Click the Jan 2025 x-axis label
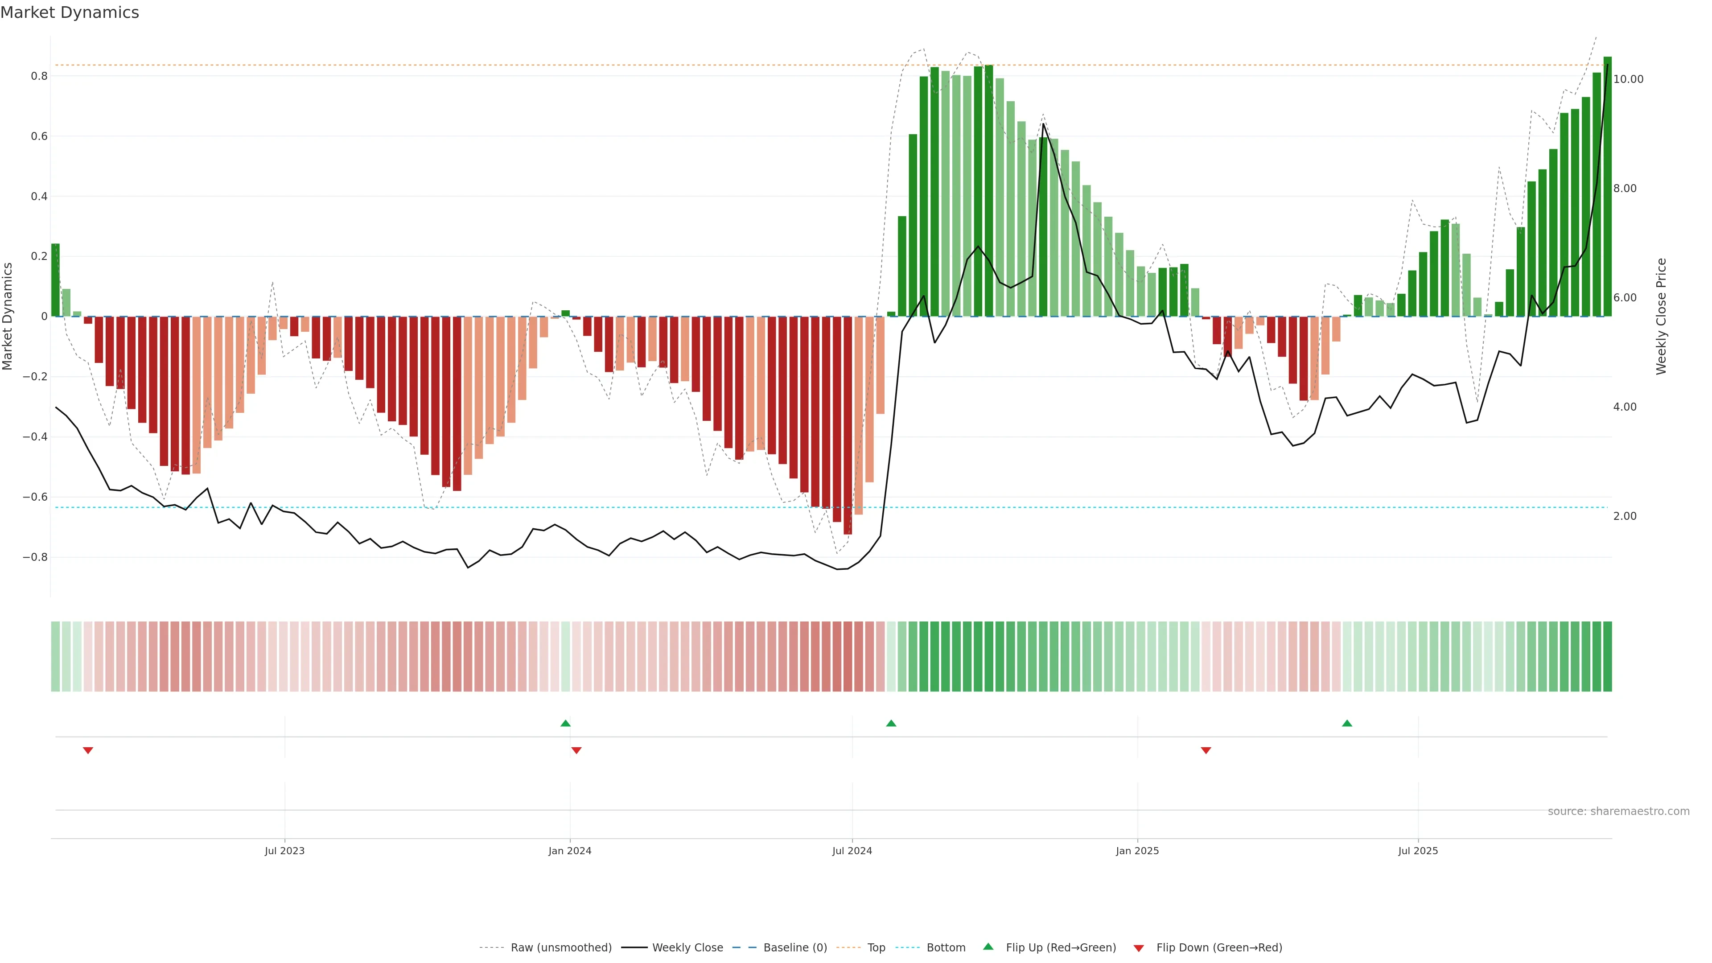 (x=1137, y=851)
